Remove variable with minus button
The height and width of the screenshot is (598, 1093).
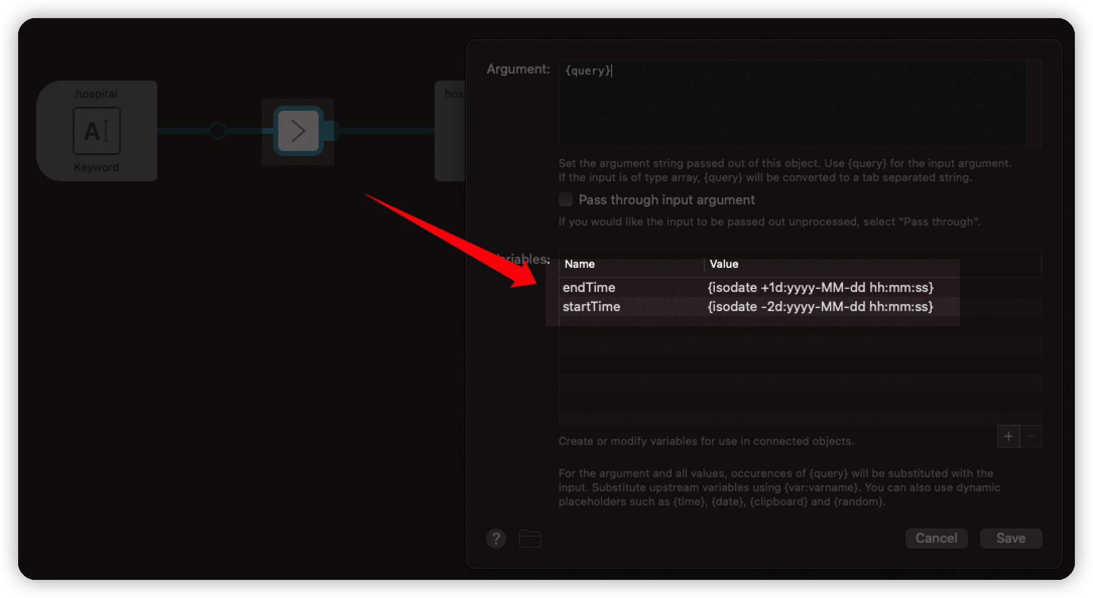(x=1031, y=436)
